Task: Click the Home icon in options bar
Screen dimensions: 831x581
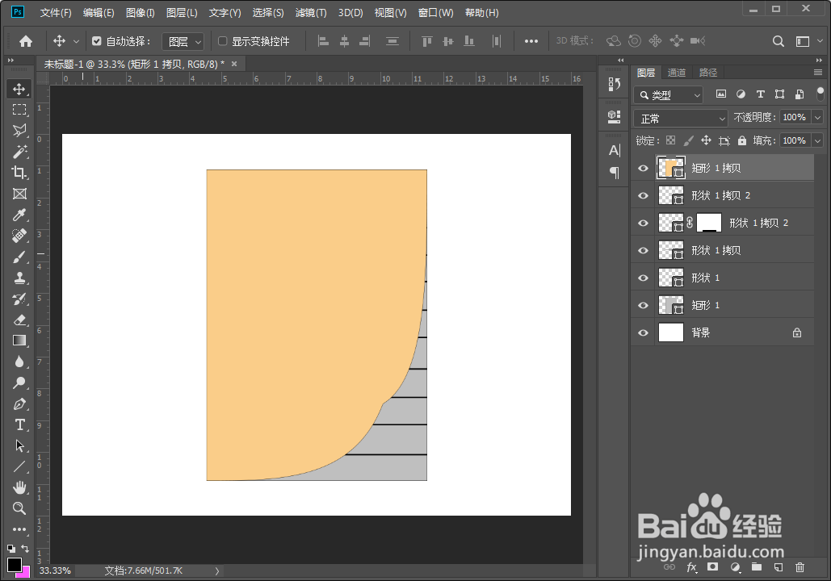Action: click(26, 41)
